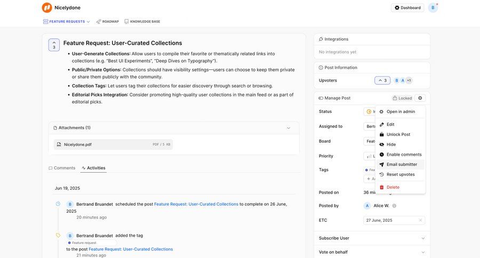Open the Priority dropdown
480x258 pixels.
point(370,156)
